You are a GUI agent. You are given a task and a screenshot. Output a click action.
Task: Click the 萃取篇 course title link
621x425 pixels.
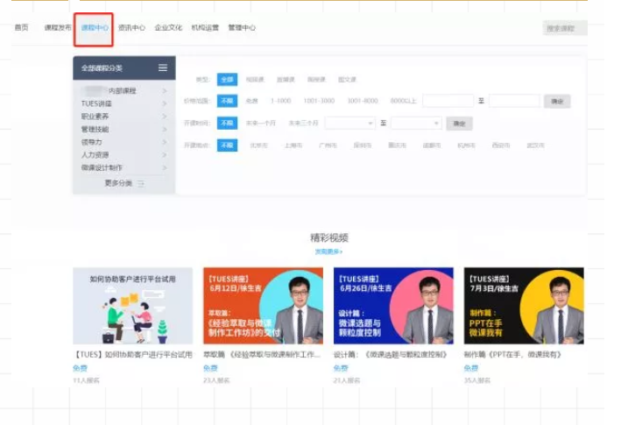(262, 355)
